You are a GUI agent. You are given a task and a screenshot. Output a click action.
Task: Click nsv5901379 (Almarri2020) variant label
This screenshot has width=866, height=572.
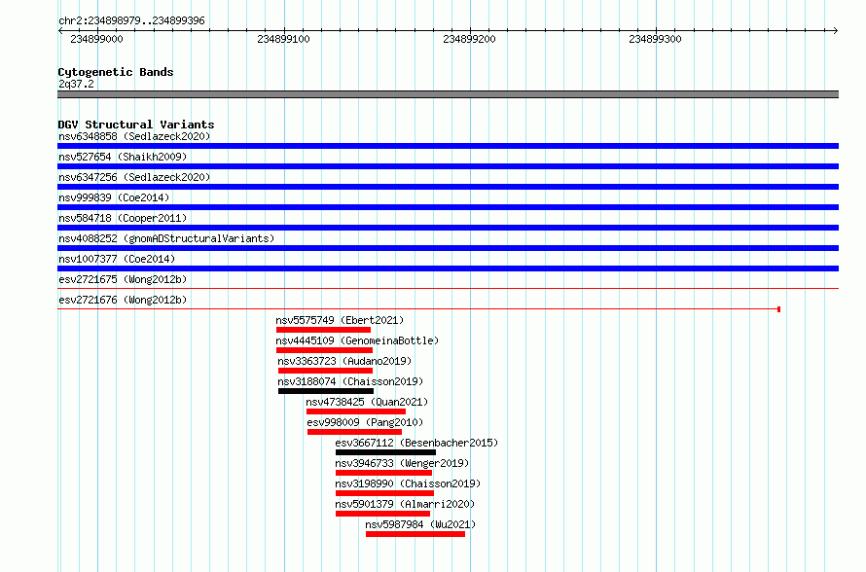click(405, 504)
